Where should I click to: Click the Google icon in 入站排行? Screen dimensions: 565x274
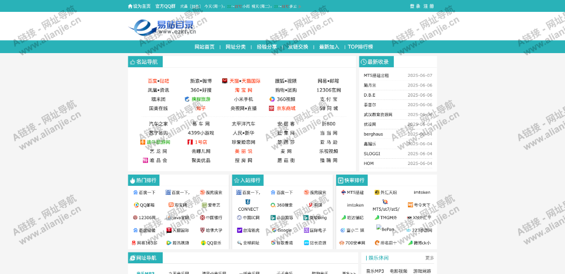pos(274,230)
